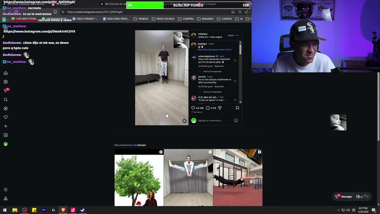This screenshot has height=214, width=380.
Task: Click the cast screen icon in the address bar
Action: point(233,12)
